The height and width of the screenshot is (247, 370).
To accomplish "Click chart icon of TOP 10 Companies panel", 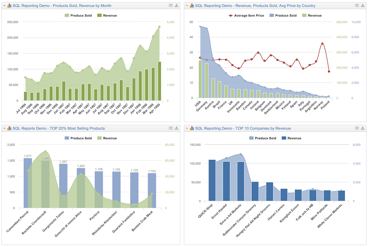I will (x=192, y=128).
